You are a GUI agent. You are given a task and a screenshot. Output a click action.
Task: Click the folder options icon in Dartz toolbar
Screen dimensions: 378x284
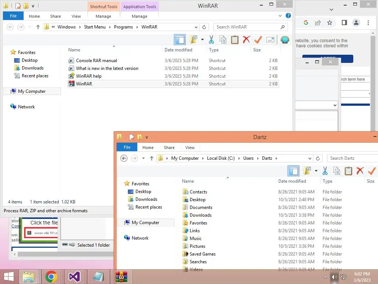307,171
